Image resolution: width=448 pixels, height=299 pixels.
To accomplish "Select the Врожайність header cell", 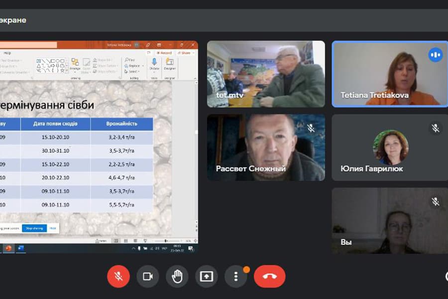I will coord(122,124).
